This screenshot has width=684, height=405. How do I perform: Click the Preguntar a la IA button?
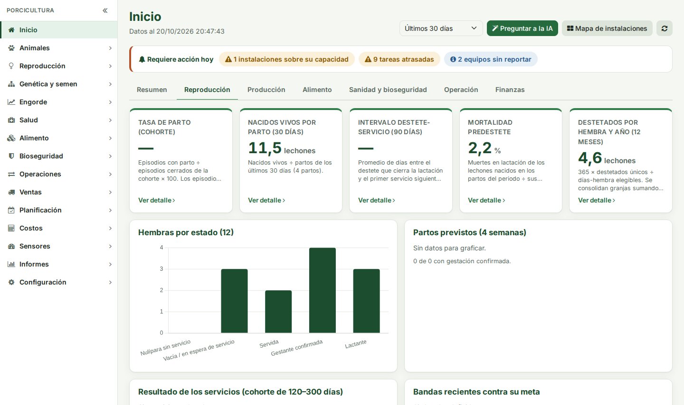click(x=522, y=28)
